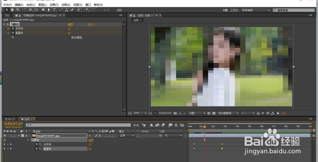Screen dimensions: 318x162
Task: Select the Zoom magnifier tool
Action: 18,10
